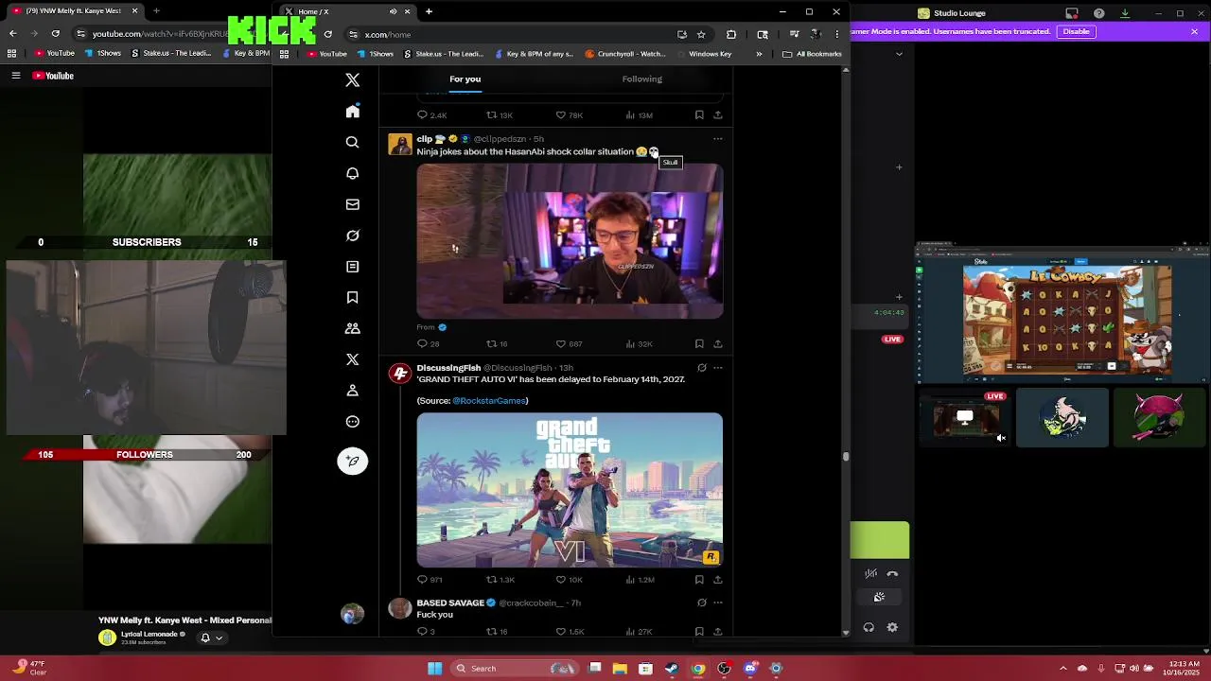This screenshot has height=681, width=1211.
Task: Open the @RockstarGames link
Action: pos(489,401)
